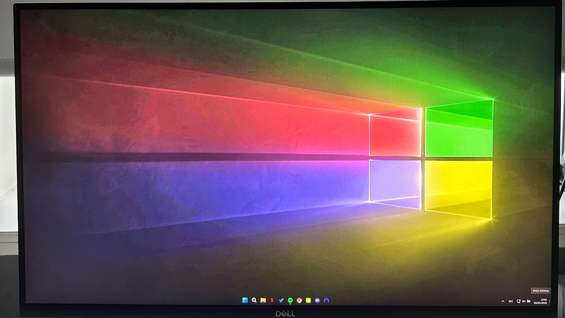Click the battery status tray icon

click(x=529, y=301)
